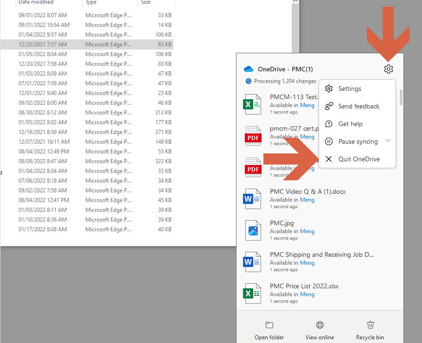Select OneDrive - PMC(1) title text

[285, 69]
